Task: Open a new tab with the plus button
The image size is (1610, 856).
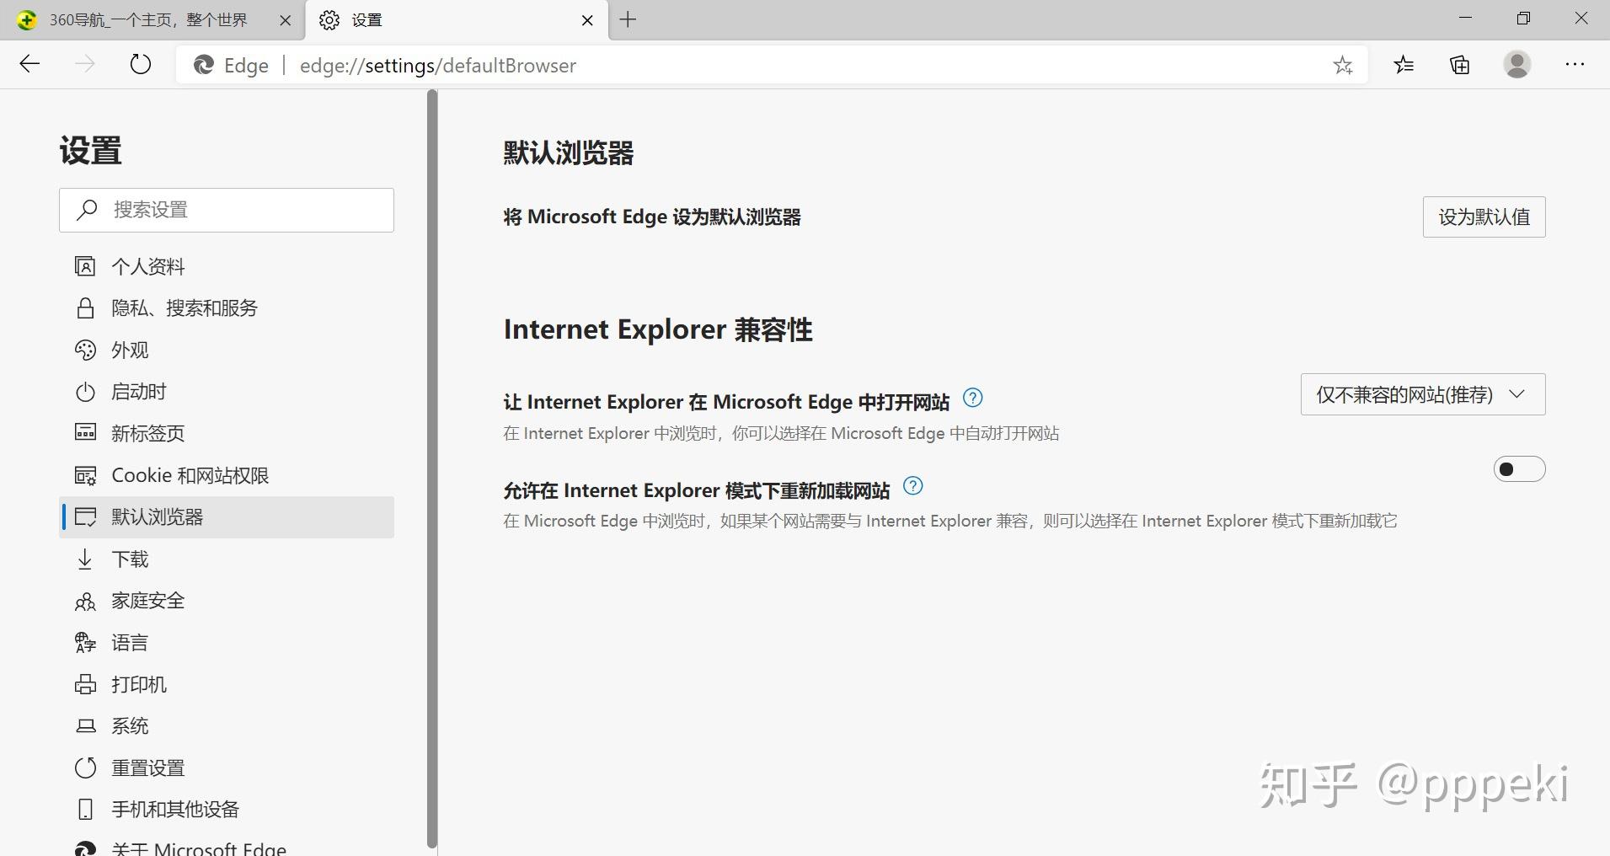Action: click(x=627, y=19)
